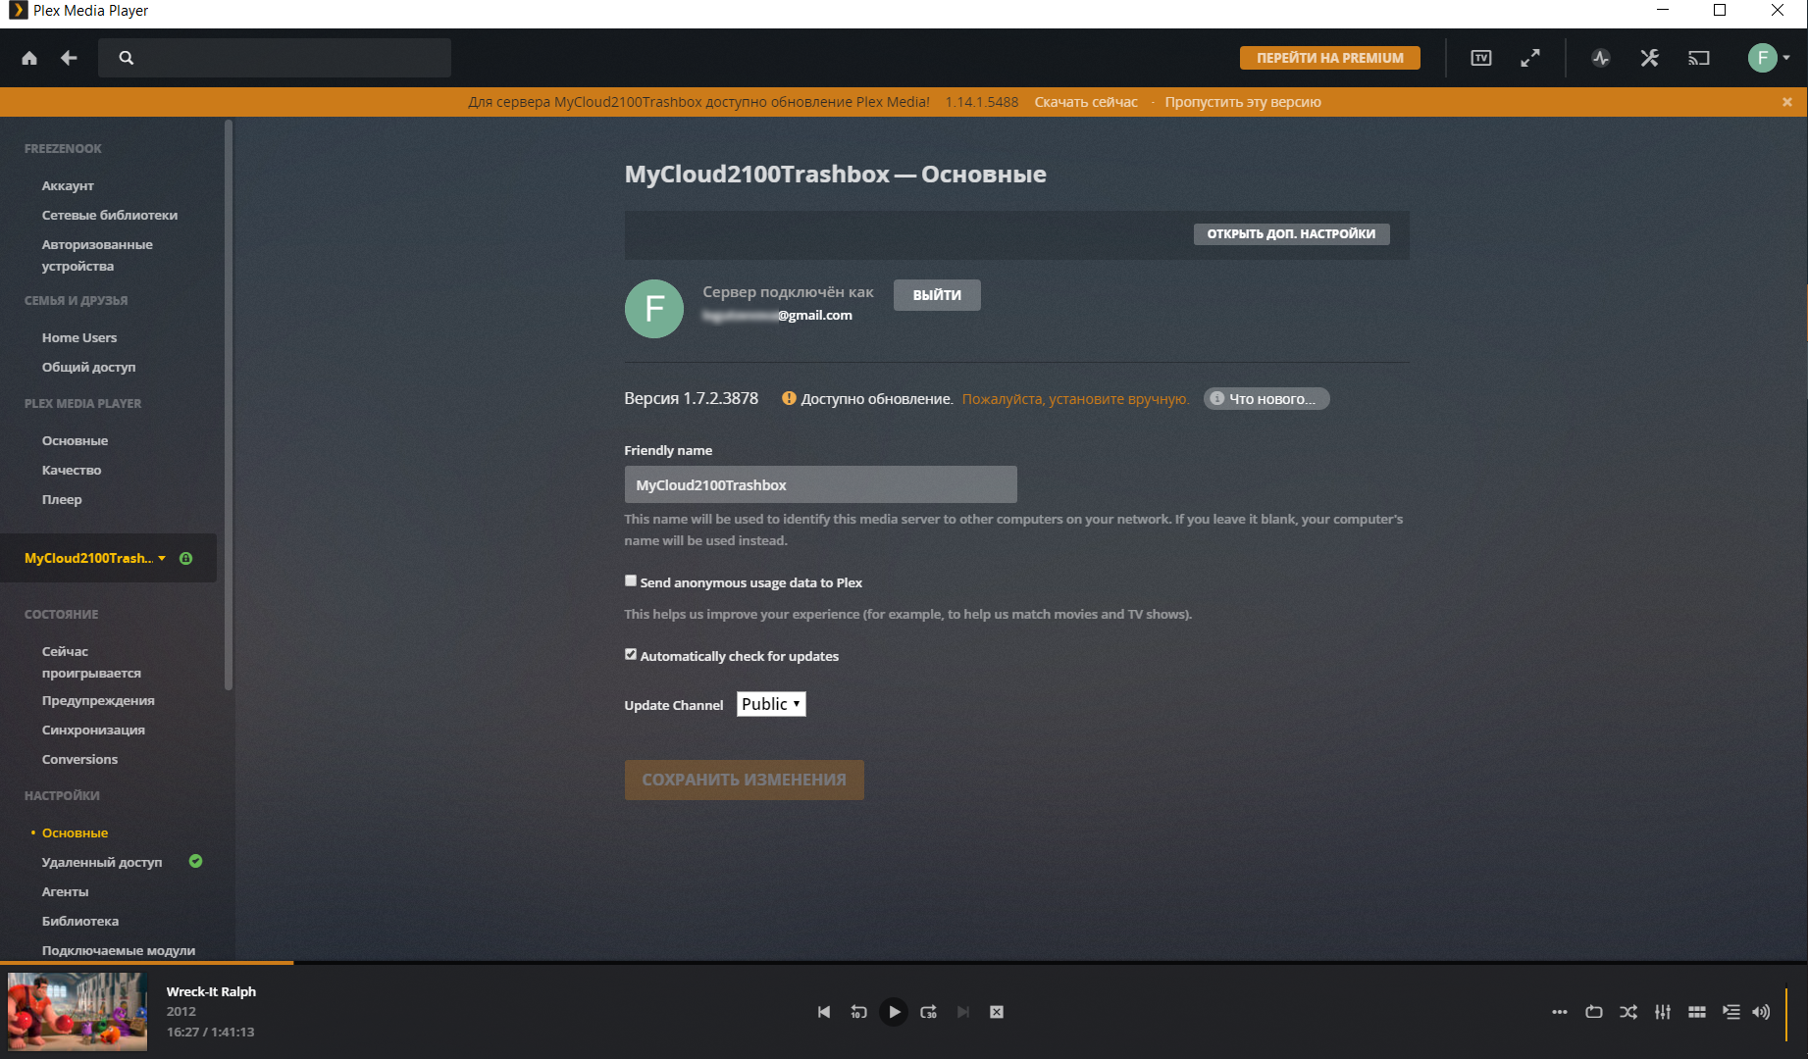Open the play queue list icon
The width and height of the screenshot is (1808, 1059).
[1731, 1012]
